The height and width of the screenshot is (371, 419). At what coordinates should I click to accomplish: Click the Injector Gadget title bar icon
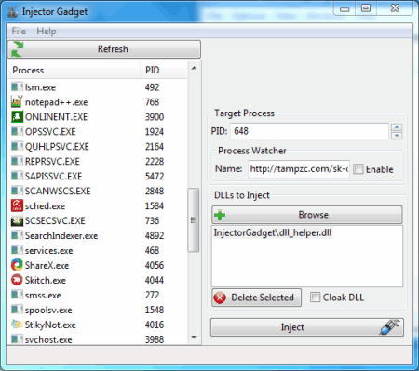tap(12, 12)
